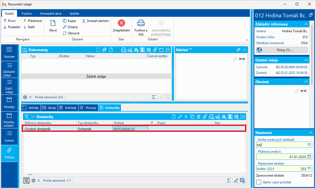Click chart icon in Dokumenty toolbar
The image size is (316, 189).
130,50
